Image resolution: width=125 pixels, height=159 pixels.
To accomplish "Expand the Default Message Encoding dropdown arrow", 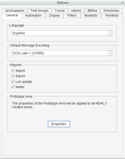I will 109,53.
